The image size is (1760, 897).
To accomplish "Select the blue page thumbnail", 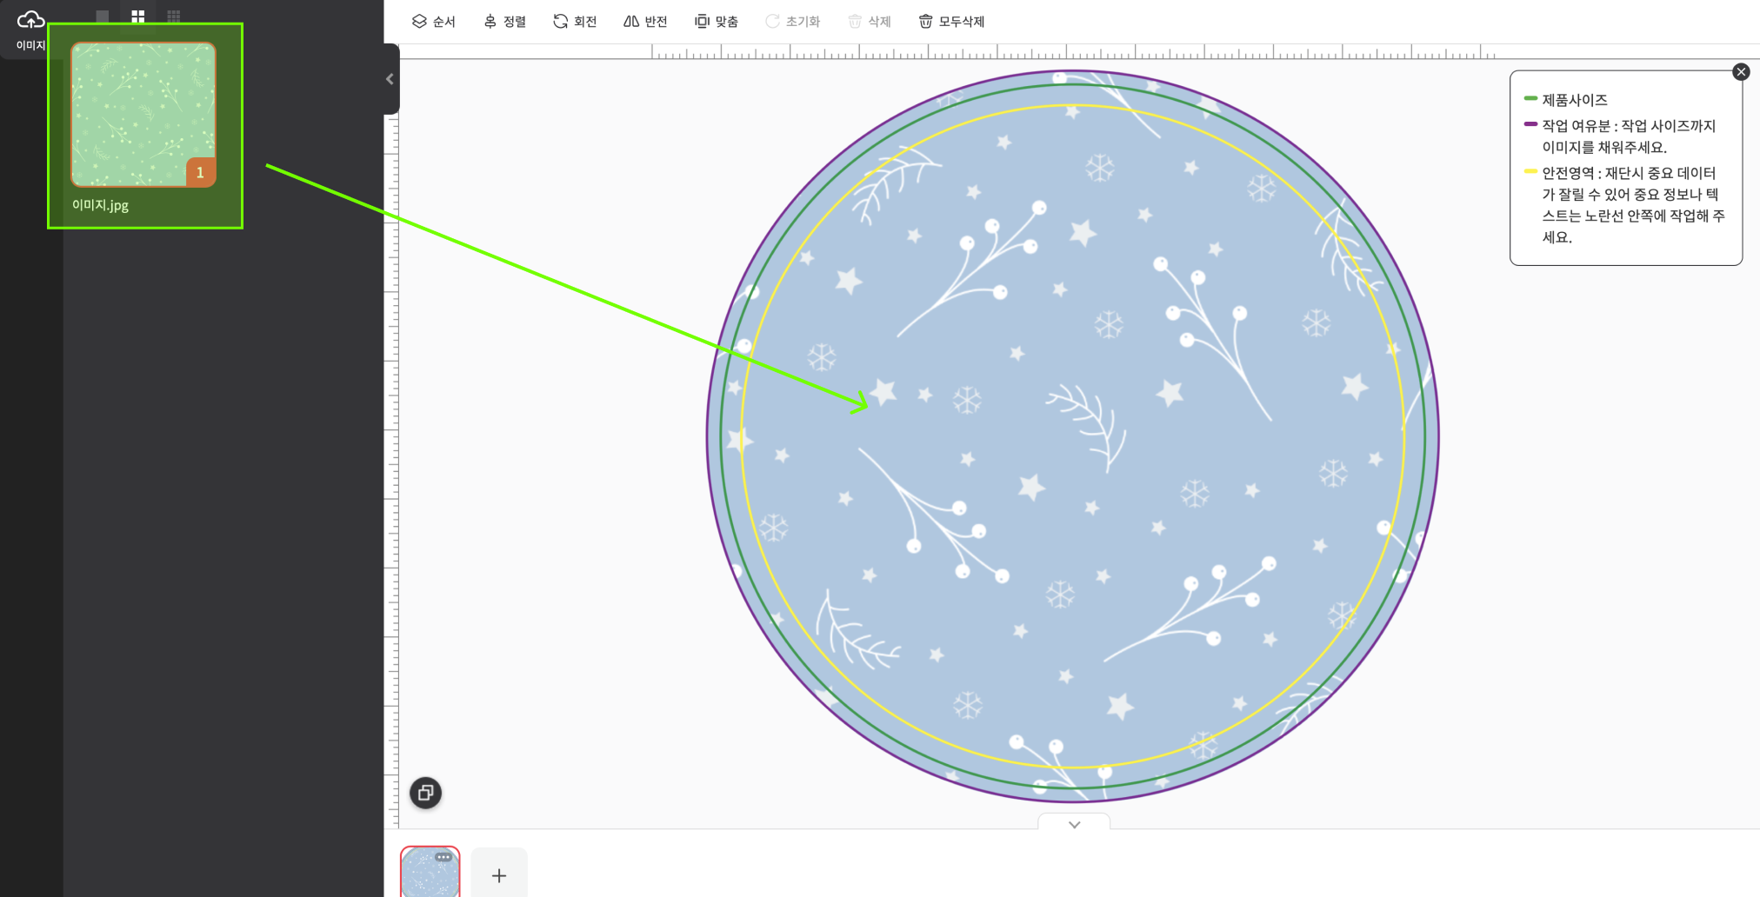I will pyautogui.click(x=430, y=876).
